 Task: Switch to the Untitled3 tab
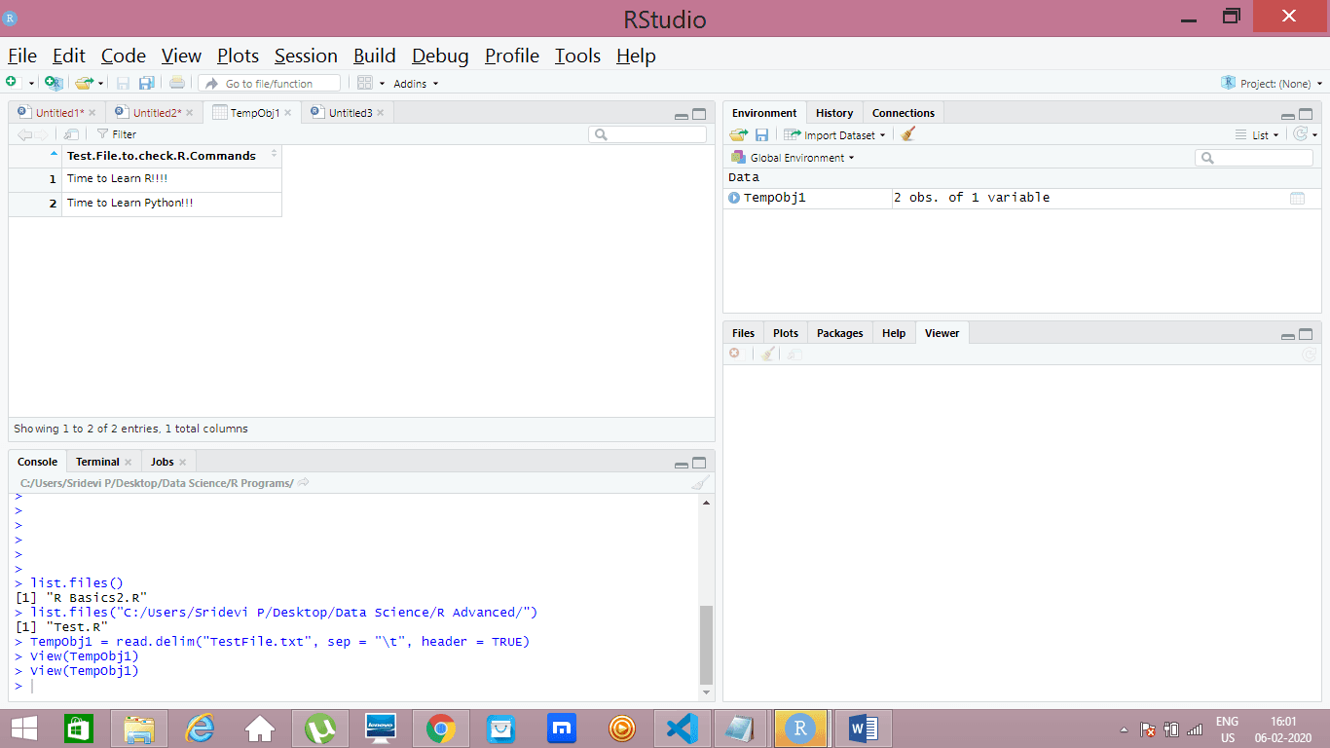[x=350, y=113]
